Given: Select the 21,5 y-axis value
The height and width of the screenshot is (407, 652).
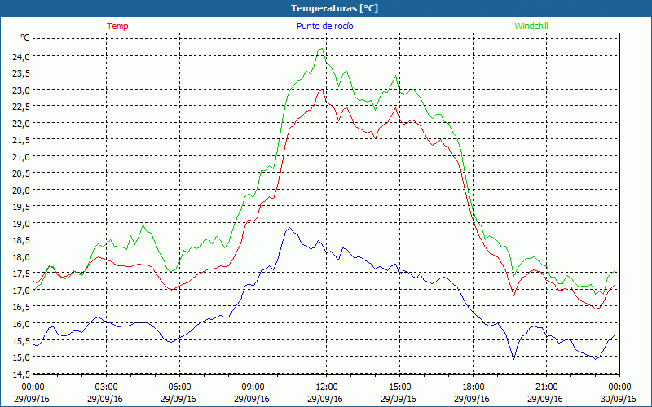Looking at the screenshot, I should tap(20, 140).
